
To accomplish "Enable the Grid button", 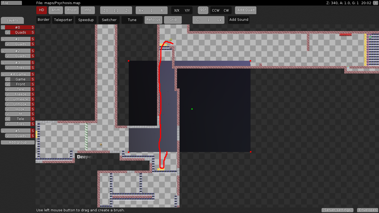I will [x=173, y=20].
